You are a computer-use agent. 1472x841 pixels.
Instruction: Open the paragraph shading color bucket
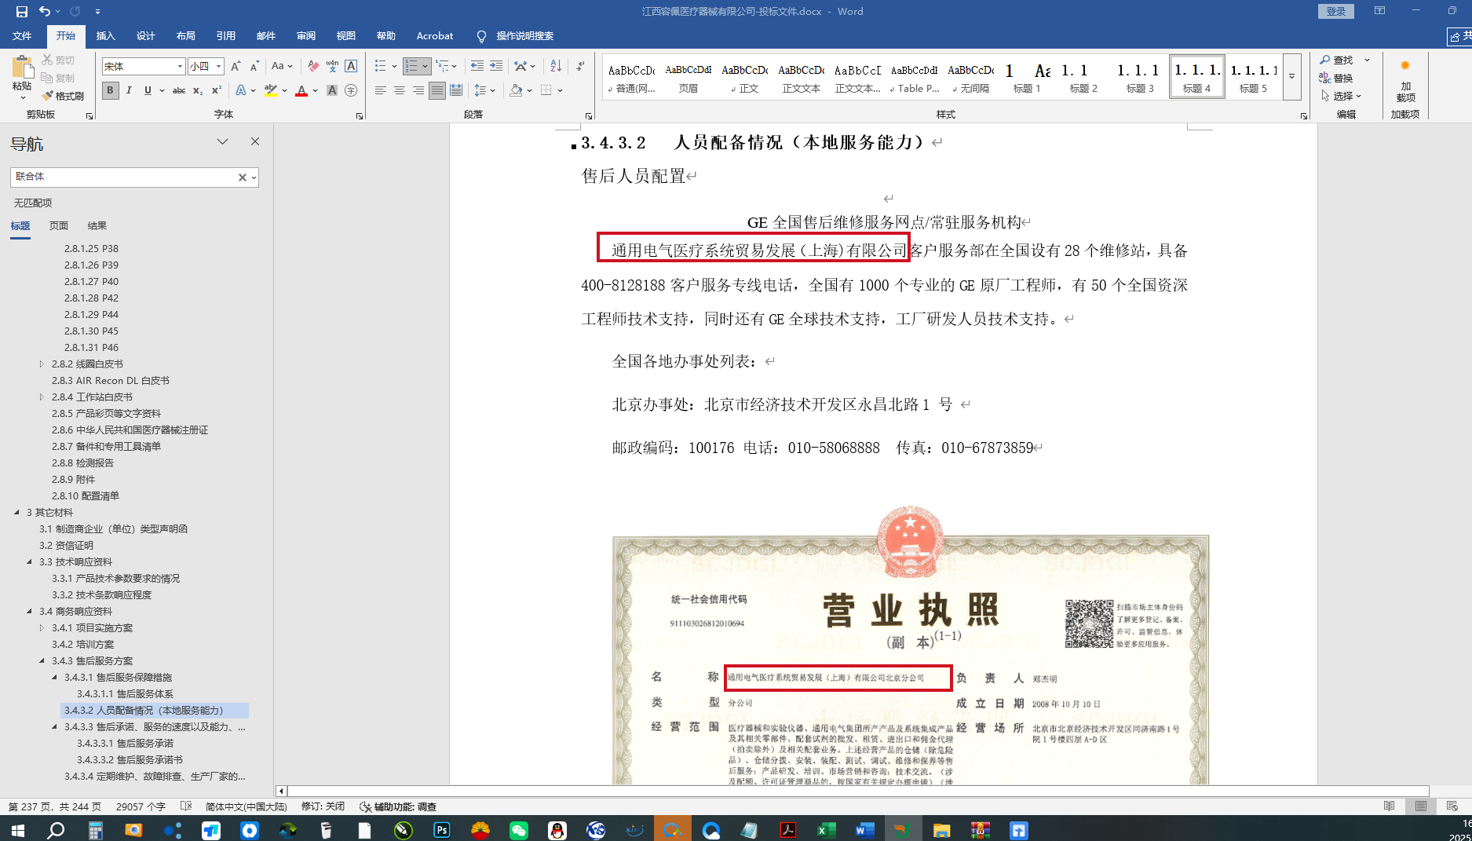516,91
